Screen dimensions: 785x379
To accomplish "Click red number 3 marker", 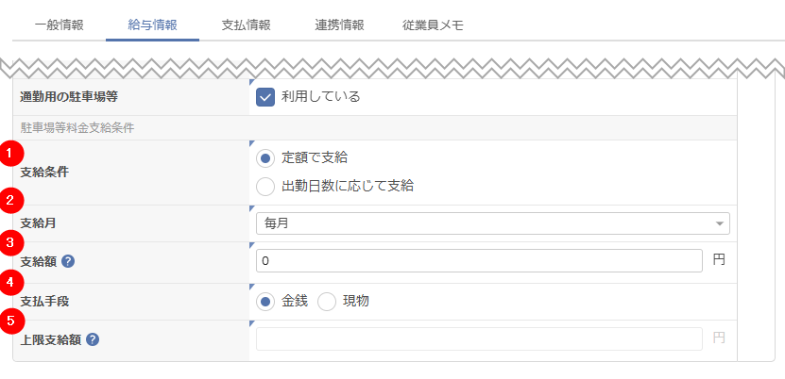I will point(10,241).
